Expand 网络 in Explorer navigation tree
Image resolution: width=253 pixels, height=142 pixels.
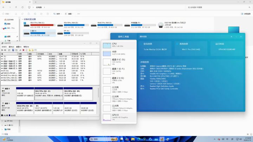[2, 129]
